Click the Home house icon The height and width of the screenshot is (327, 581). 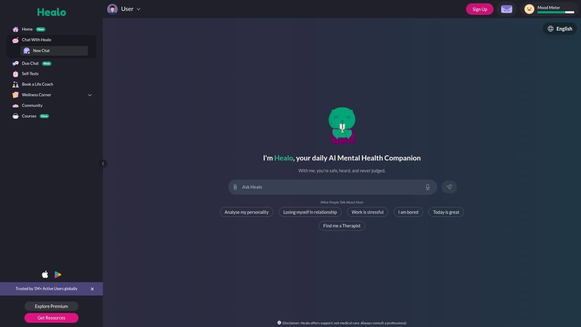pyautogui.click(x=15, y=29)
